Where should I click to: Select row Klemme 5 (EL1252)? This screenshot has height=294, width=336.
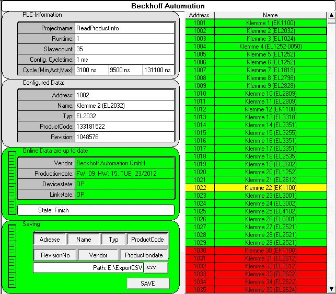tap(256, 54)
